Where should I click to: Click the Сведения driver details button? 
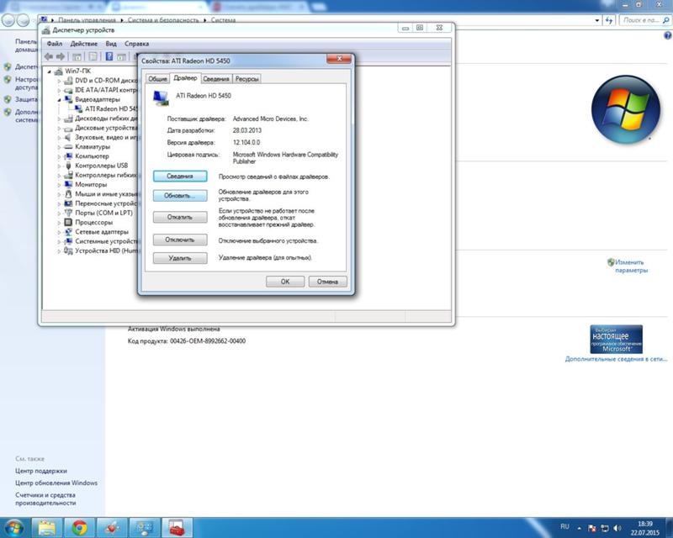click(x=180, y=177)
